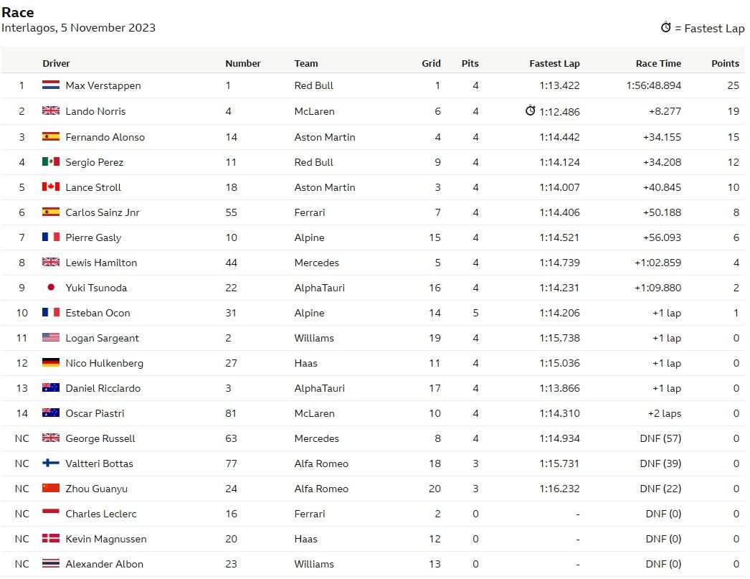750x579 pixels.
Task: Click the Canadian flag beside Lance Stroll
Action: pyautogui.click(x=51, y=187)
